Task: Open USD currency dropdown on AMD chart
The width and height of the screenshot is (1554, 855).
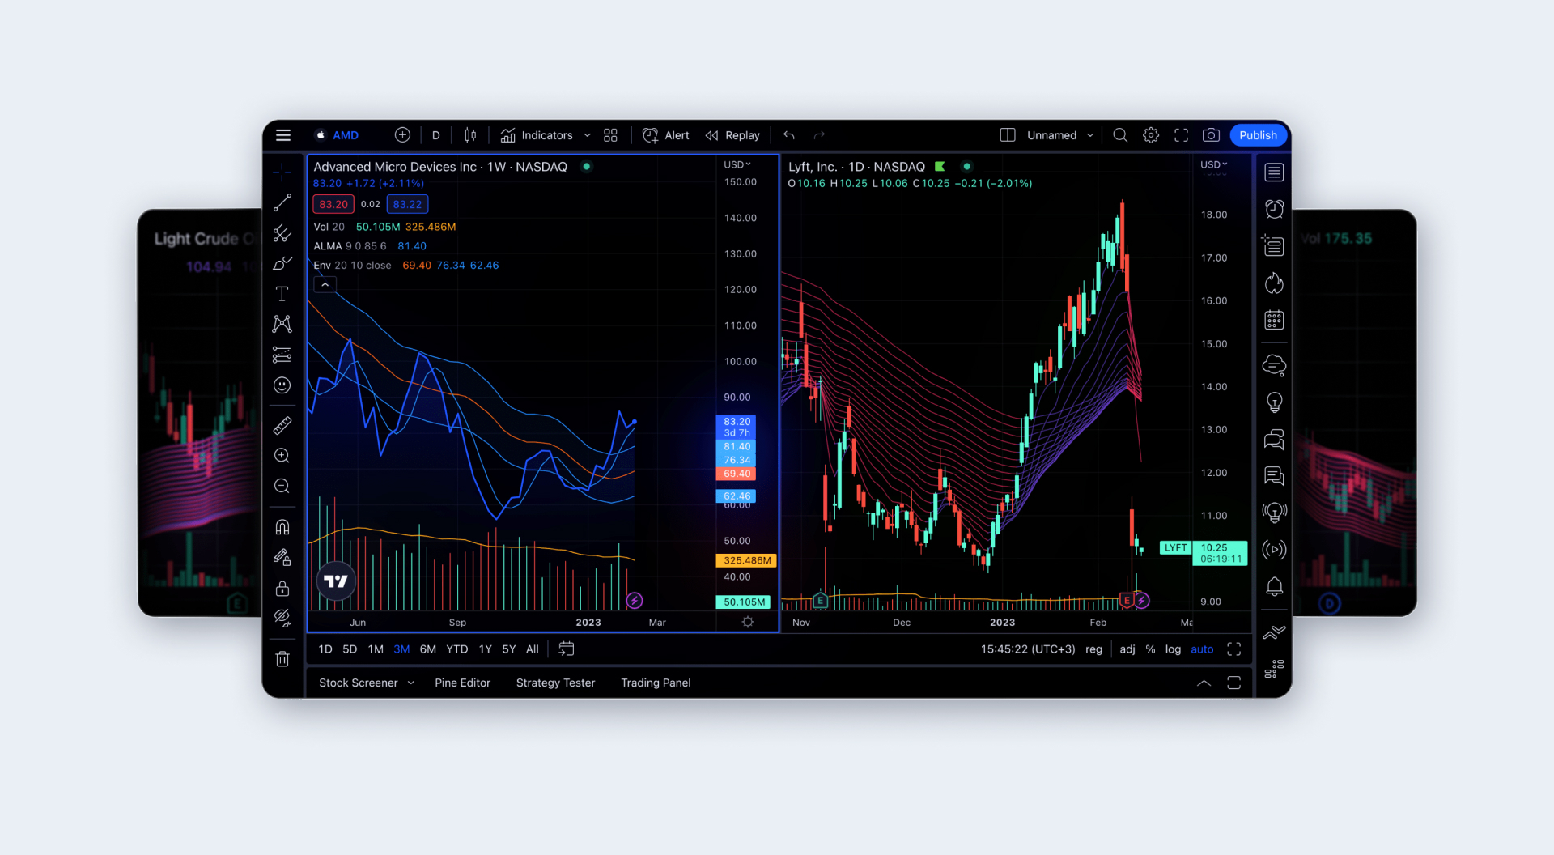Action: point(737,164)
